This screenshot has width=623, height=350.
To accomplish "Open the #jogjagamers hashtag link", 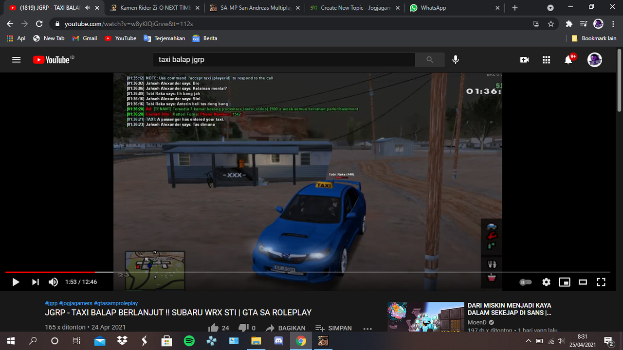I will pyautogui.click(x=75, y=303).
